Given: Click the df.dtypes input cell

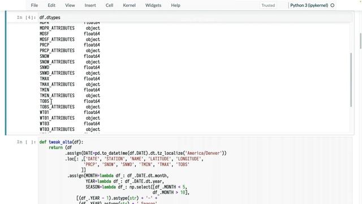Looking at the screenshot, I should [x=195, y=18].
